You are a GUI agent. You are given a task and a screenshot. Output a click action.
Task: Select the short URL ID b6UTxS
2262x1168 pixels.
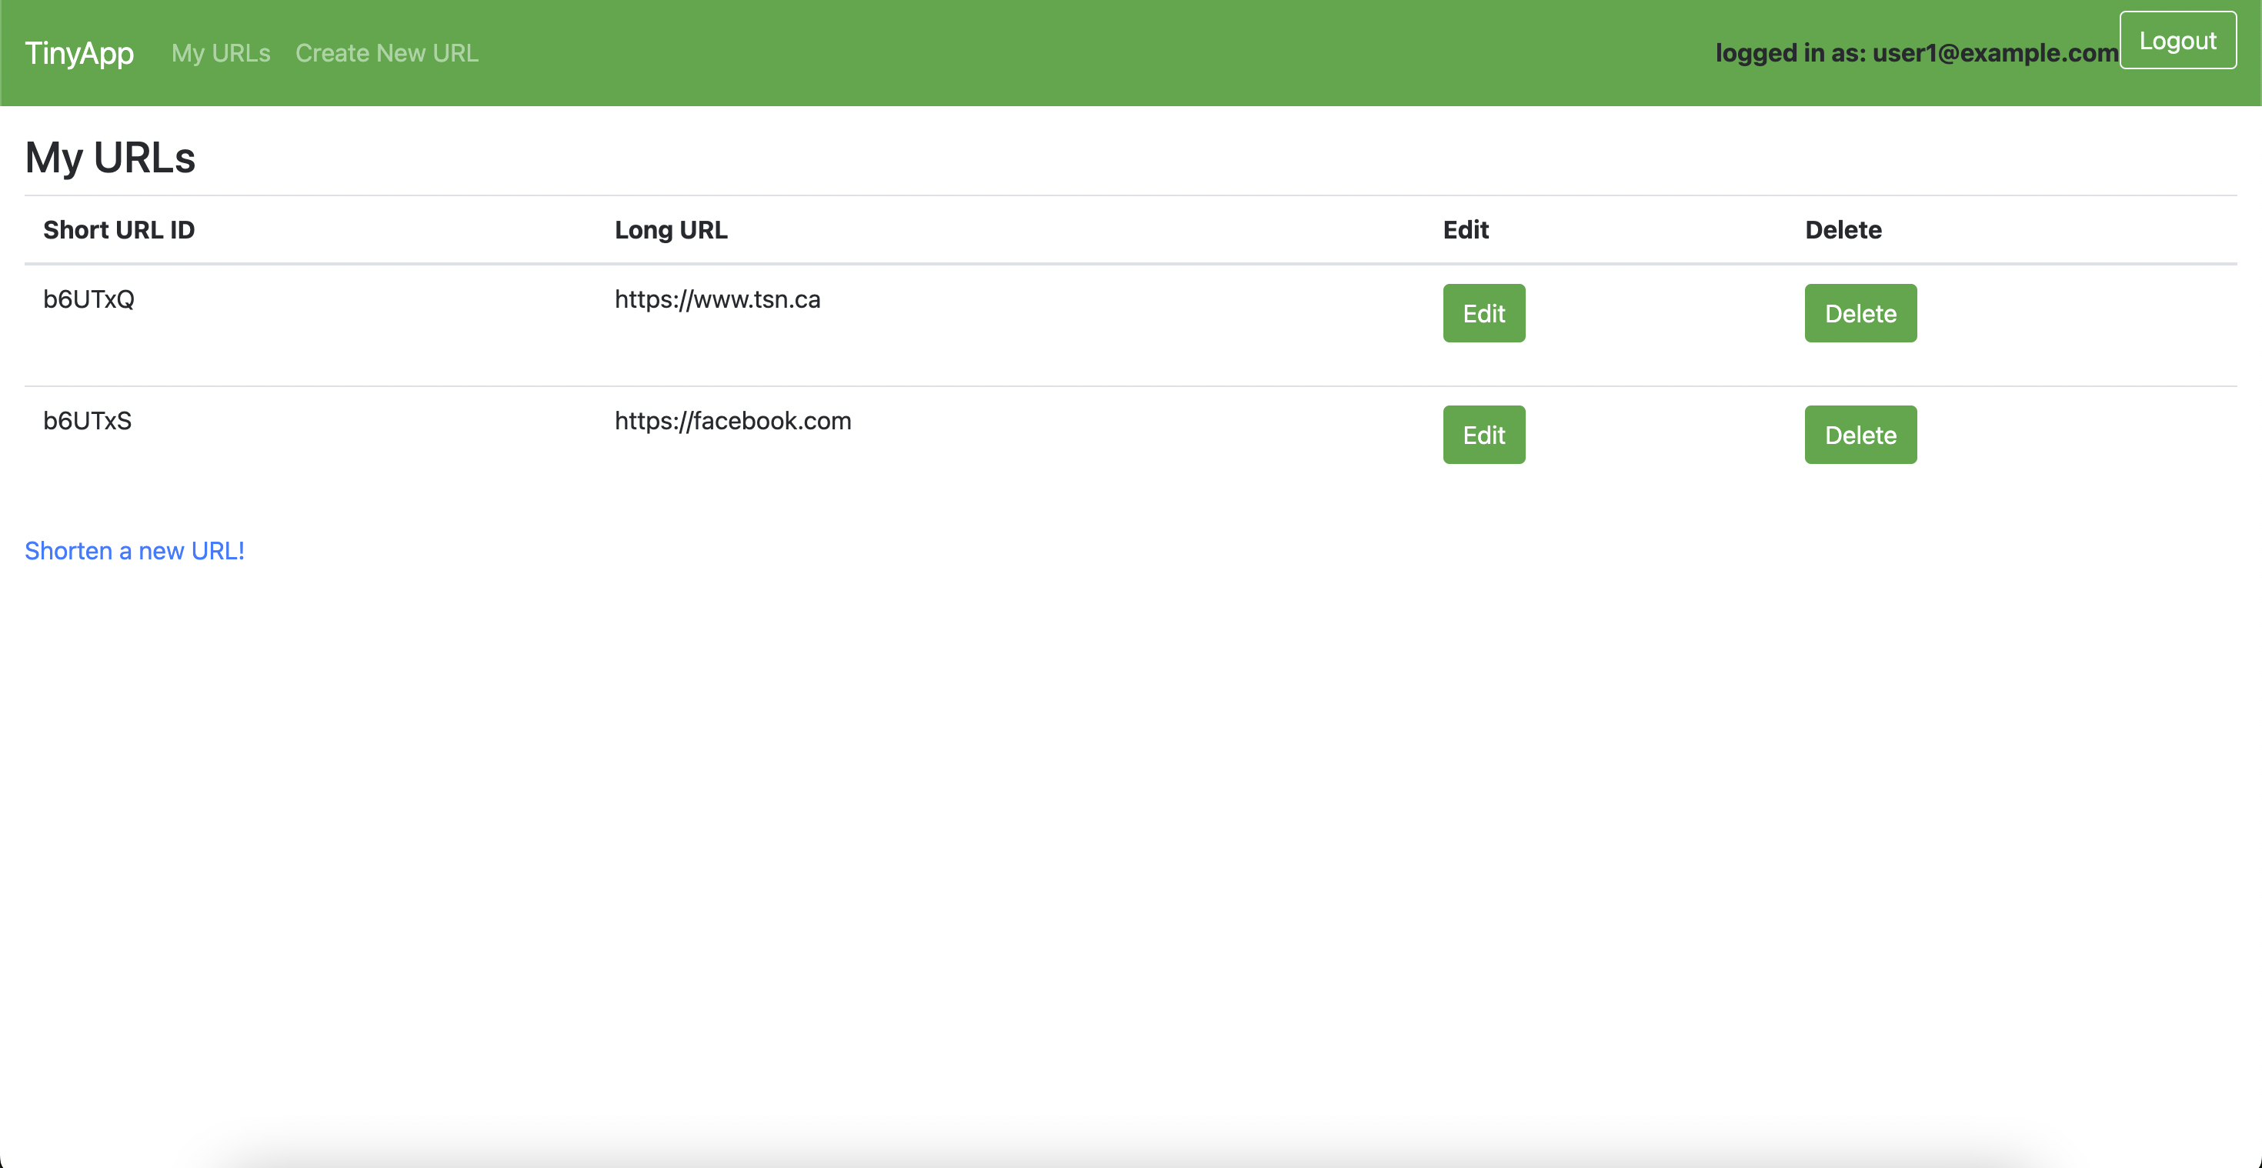tap(87, 420)
